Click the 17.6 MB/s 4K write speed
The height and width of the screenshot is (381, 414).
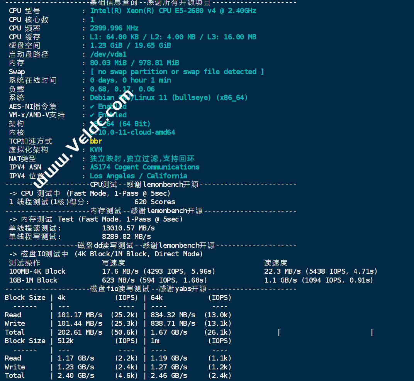pos(120,271)
